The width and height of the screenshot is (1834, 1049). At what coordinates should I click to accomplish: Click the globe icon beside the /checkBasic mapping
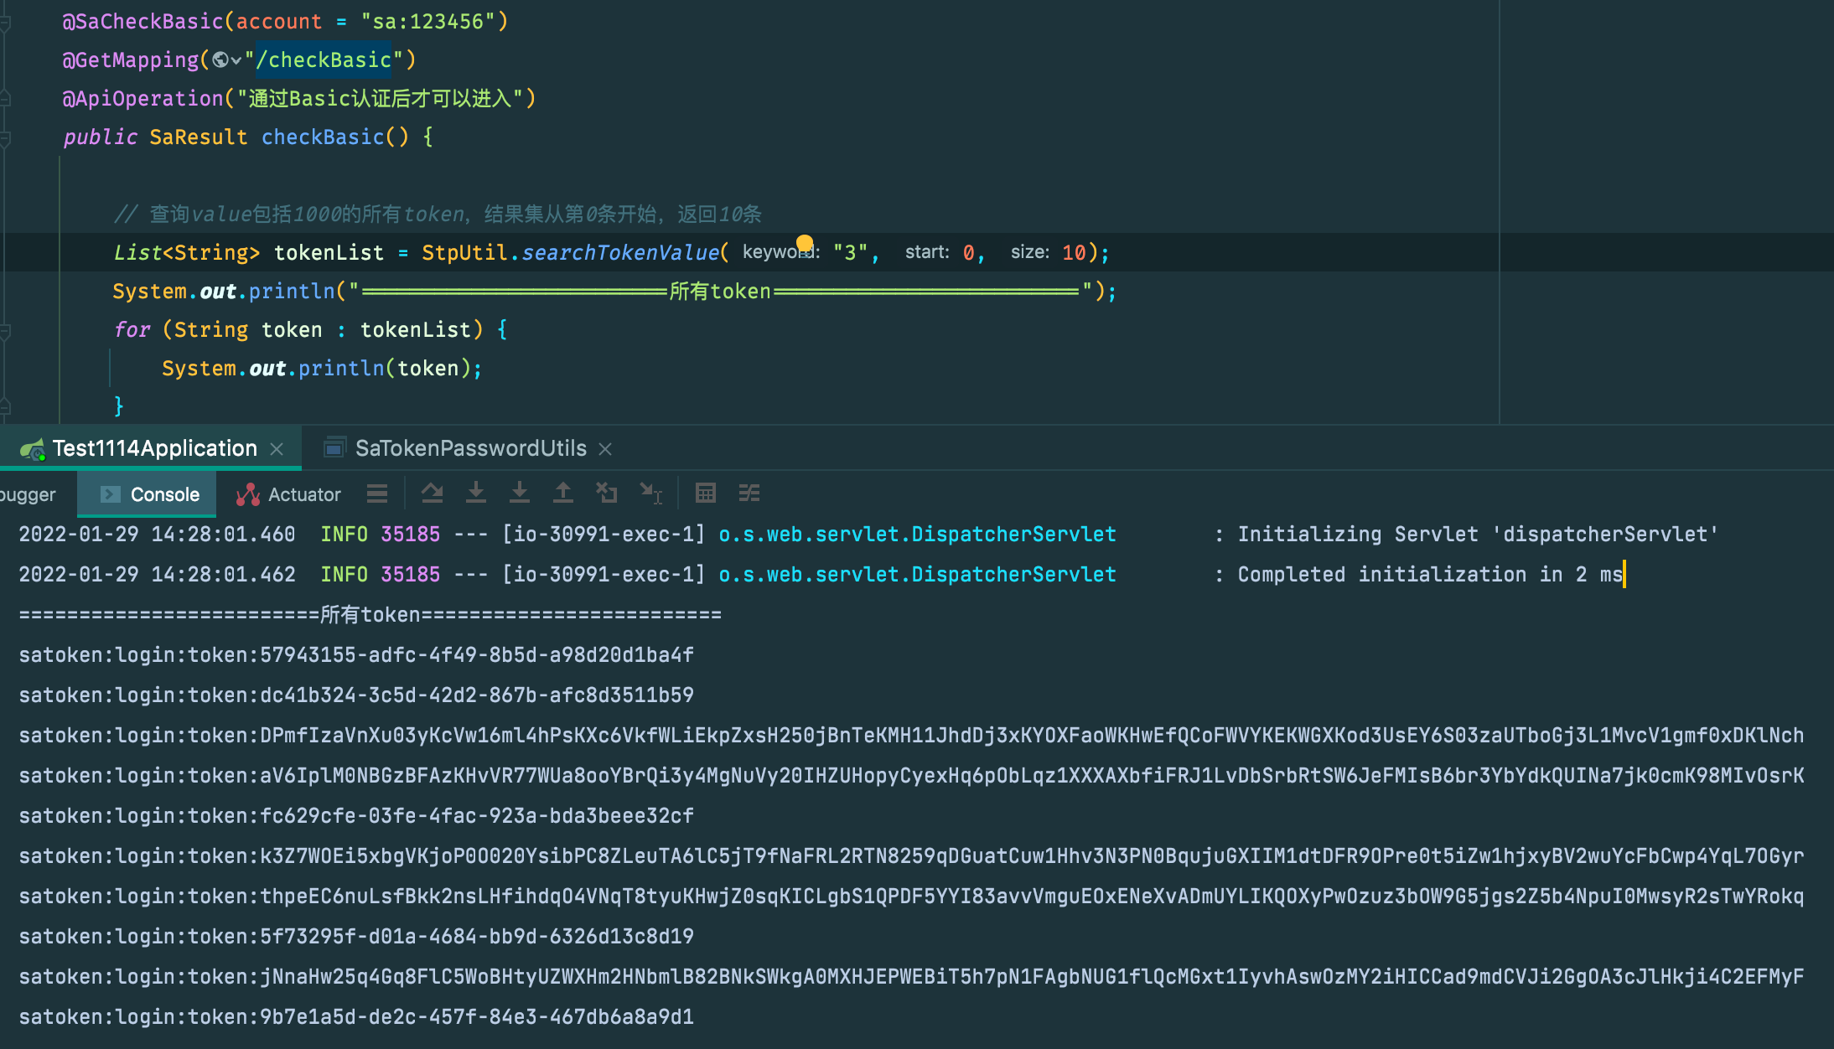(220, 59)
